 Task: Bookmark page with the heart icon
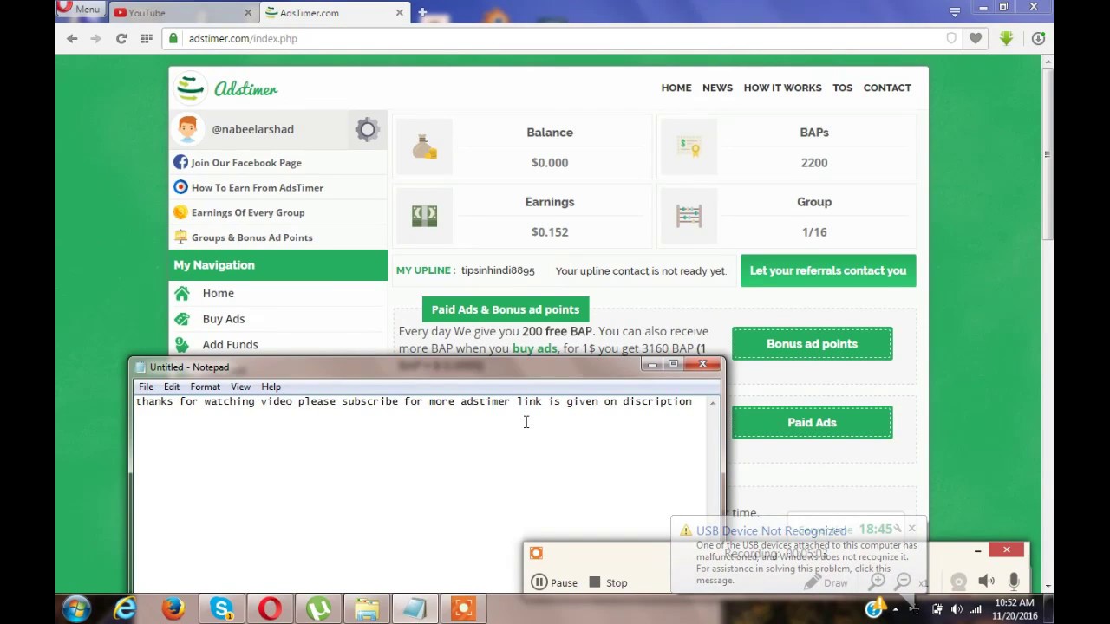976,38
